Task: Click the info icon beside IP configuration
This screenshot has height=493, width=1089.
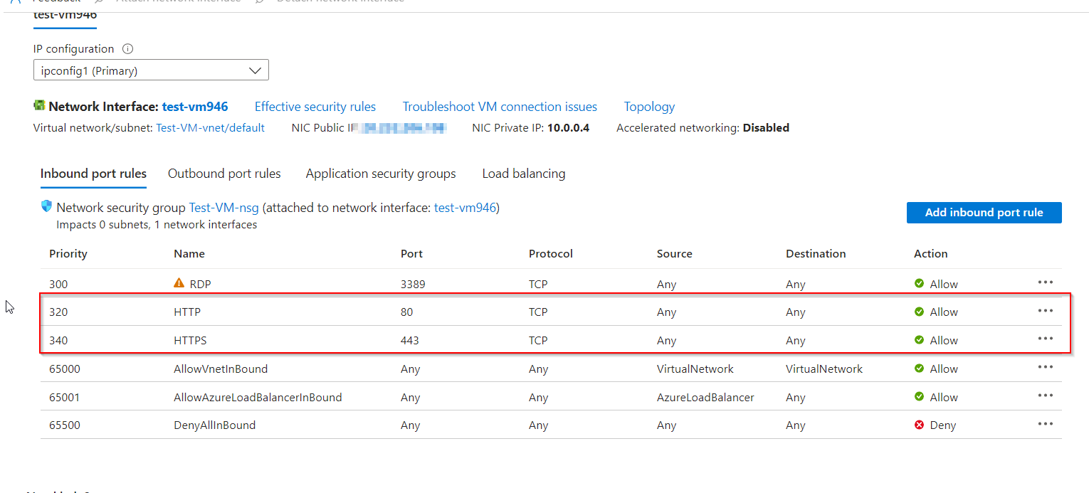Action: coord(128,49)
